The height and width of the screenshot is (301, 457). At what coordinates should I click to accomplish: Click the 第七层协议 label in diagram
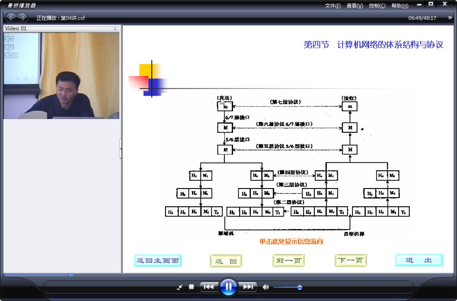[x=285, y=102]
